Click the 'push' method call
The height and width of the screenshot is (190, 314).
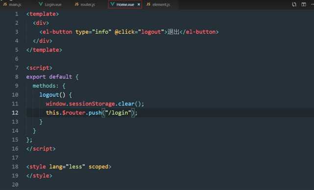click(95, 113)
